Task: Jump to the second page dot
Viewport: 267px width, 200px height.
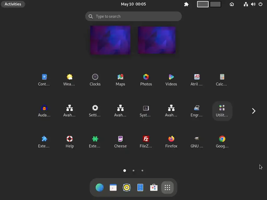Action: coord(133,171)
